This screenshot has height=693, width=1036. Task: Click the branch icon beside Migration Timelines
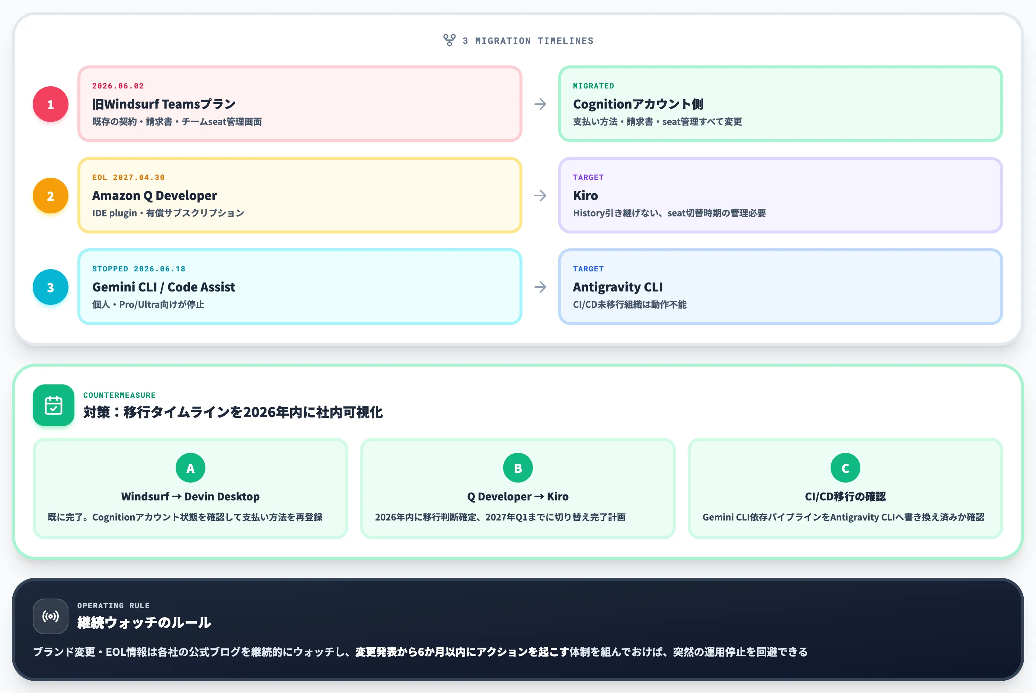point(450,40)
